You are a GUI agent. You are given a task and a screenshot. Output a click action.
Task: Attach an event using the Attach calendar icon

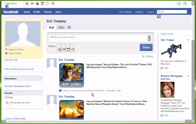click(68, 49)
